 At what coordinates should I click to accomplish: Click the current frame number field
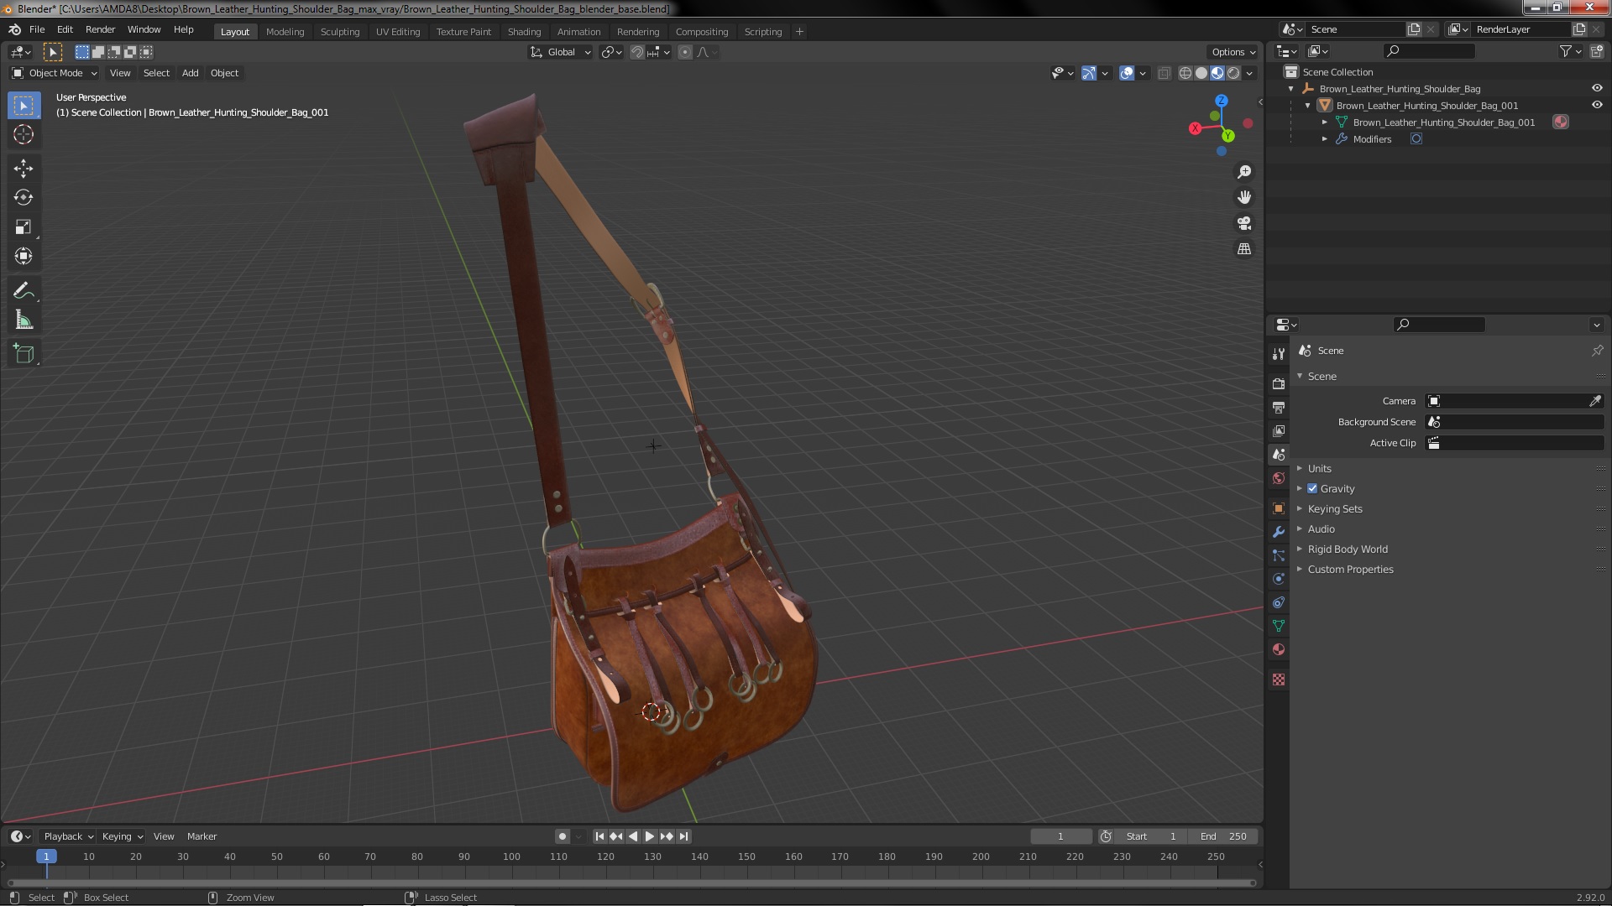(x=1060, y=836)
